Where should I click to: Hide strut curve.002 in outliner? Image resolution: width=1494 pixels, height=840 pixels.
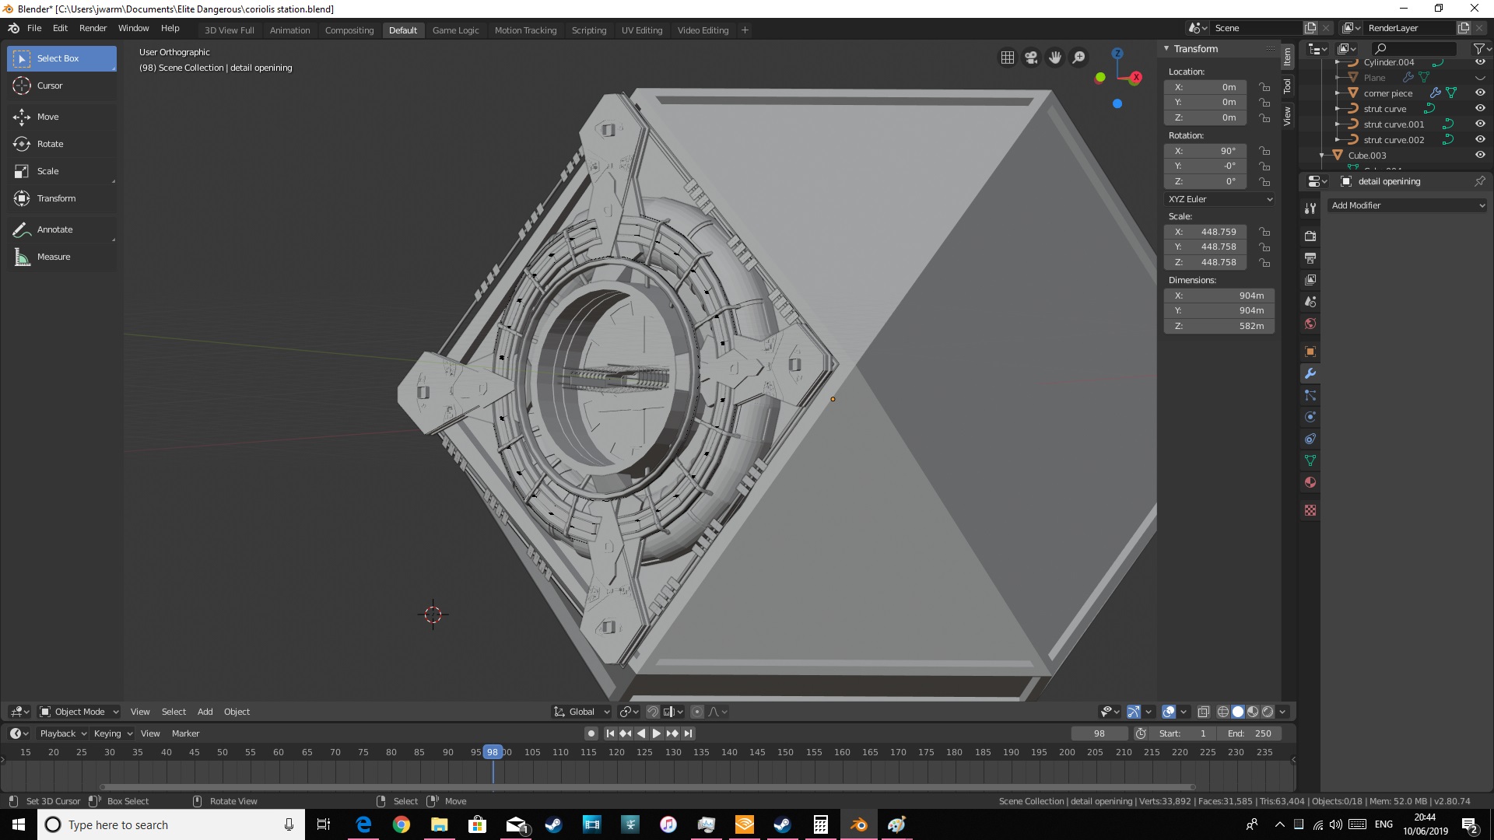(1480, 139)
